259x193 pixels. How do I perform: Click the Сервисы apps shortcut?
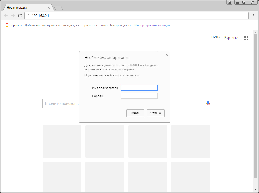coord(13,25)
